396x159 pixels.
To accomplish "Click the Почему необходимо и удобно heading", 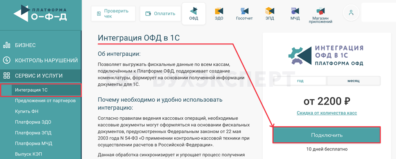I will (160, 104).
